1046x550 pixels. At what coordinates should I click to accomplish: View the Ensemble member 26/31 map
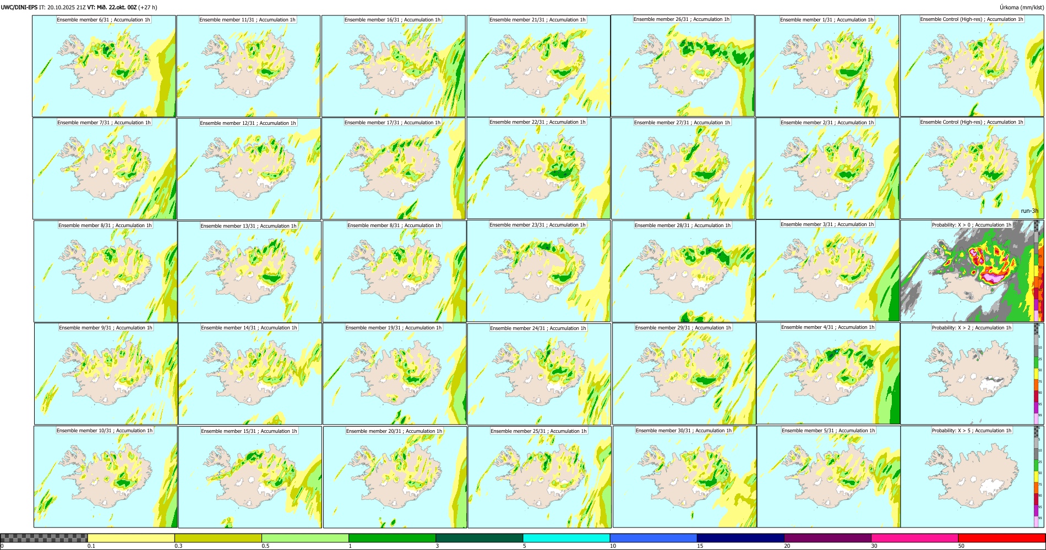click(x=683, y=65)
